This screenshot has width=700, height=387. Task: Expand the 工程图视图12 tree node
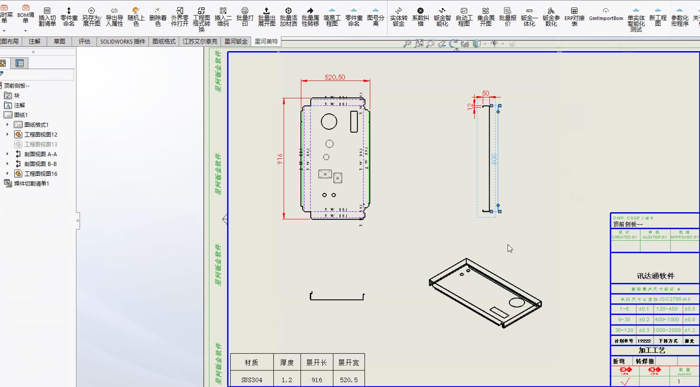(x=7, y=134)
